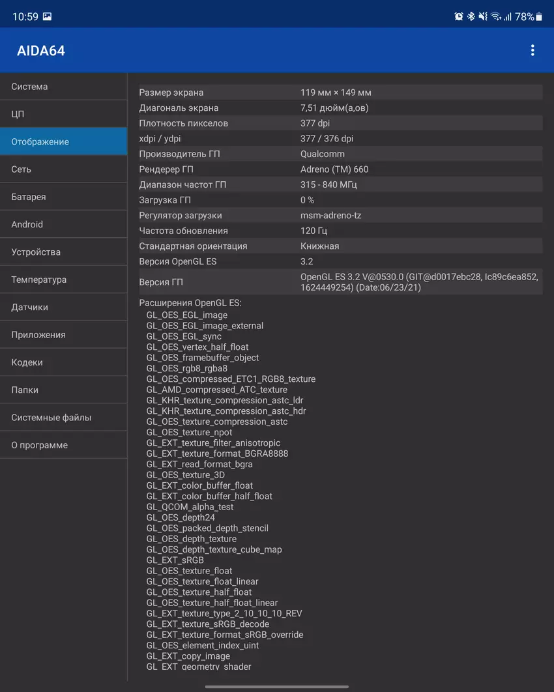Viewport: 554px width, 692px height.
Task: Tap the cellular signal bars icon
Action: [x=507, y=17]
